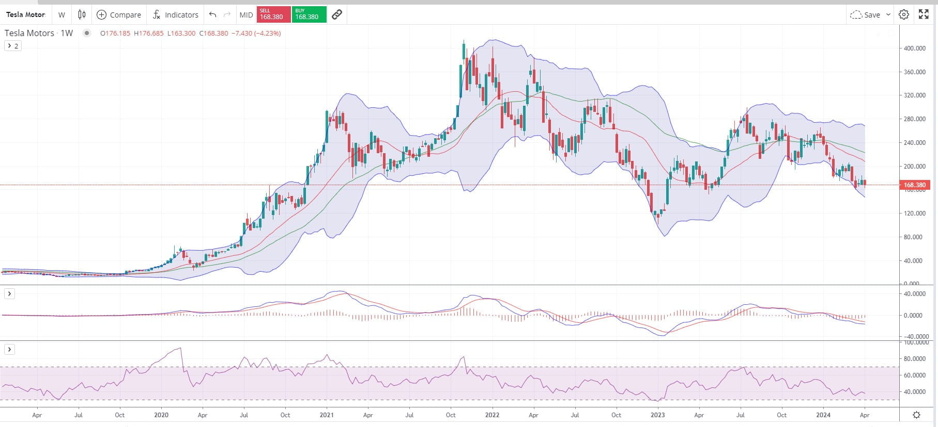The height and width of the screenshot is (427, 938).
Task: Click the open value O176.185 in legend
Action: pyautogui.click(x=115, y=33)
